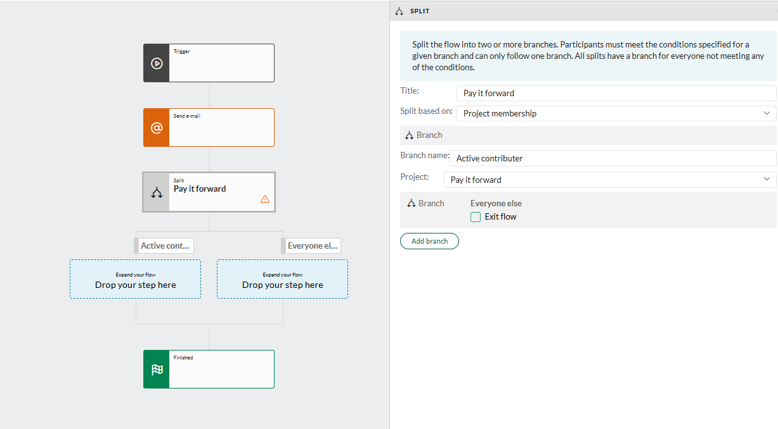Click the Add branch button
Screen dimensions: 778x429
[429, 241]
